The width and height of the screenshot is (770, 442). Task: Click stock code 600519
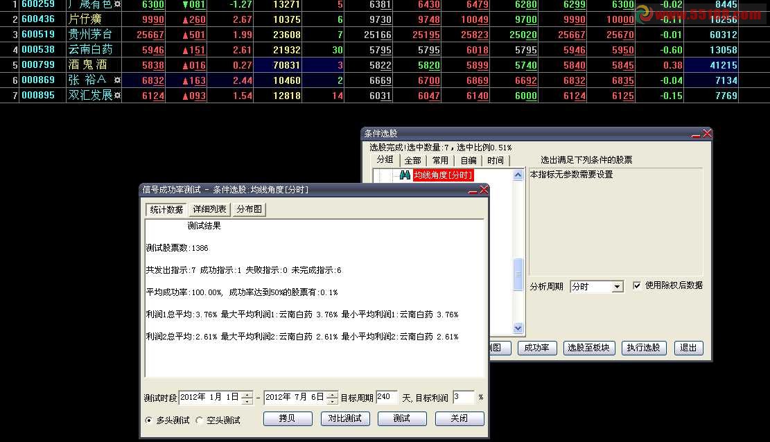coord(38,35)
